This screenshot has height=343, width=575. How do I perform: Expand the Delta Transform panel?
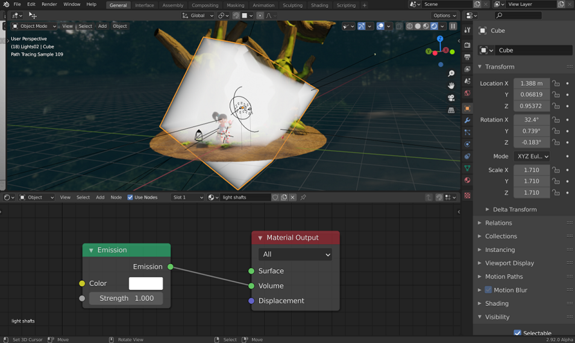515,209
